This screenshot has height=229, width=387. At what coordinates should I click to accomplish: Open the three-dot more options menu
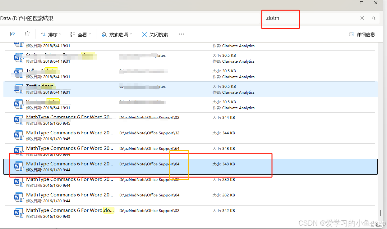pos(182,34)
